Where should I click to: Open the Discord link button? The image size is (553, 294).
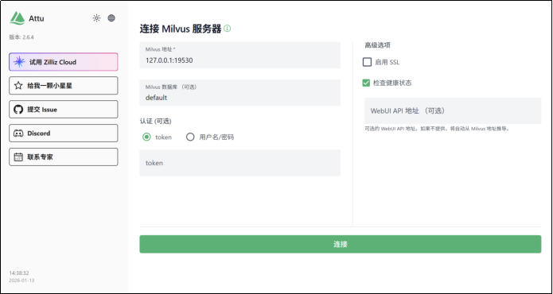(64, 133)
